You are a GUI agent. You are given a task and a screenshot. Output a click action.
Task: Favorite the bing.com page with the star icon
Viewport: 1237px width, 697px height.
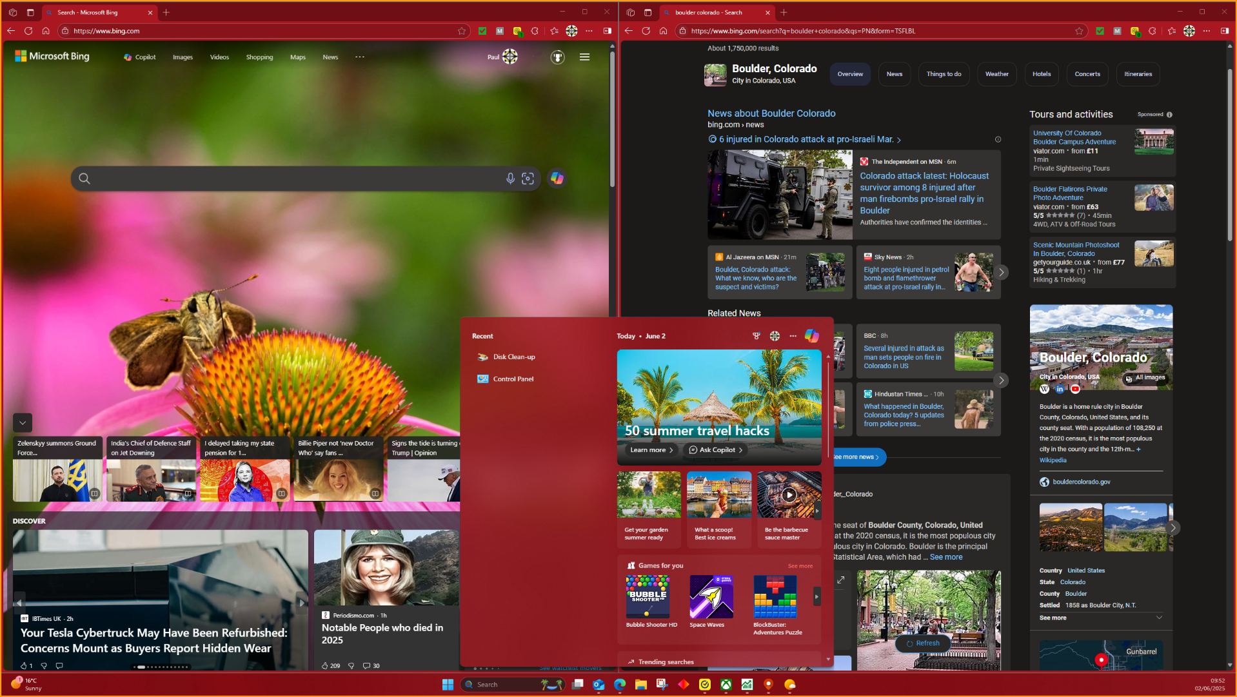tap(462, 31)
